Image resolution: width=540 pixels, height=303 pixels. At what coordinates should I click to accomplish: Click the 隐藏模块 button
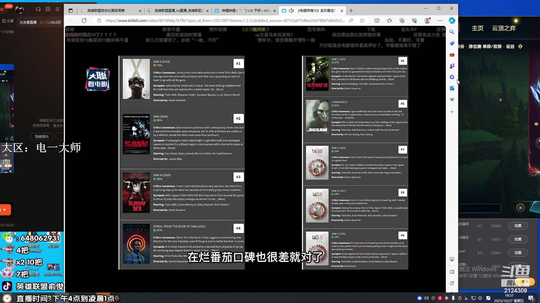[42, 136]
